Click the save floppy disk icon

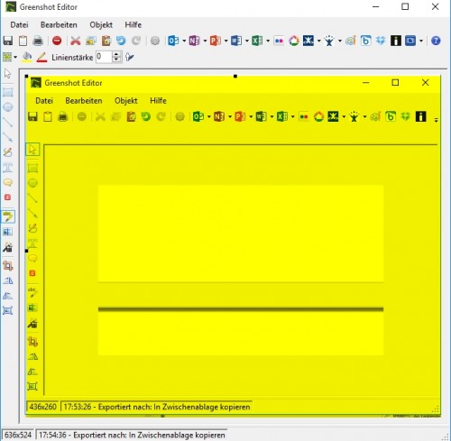tap(8, 41)
